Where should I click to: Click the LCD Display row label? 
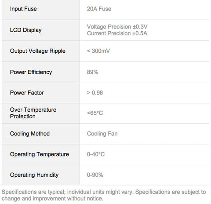[x=25, y=30]
